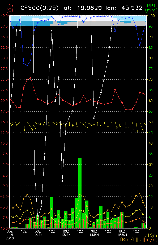Click the 100 precipitation axis tick
This screenshot has width=158, height=245.
(152, 16)
